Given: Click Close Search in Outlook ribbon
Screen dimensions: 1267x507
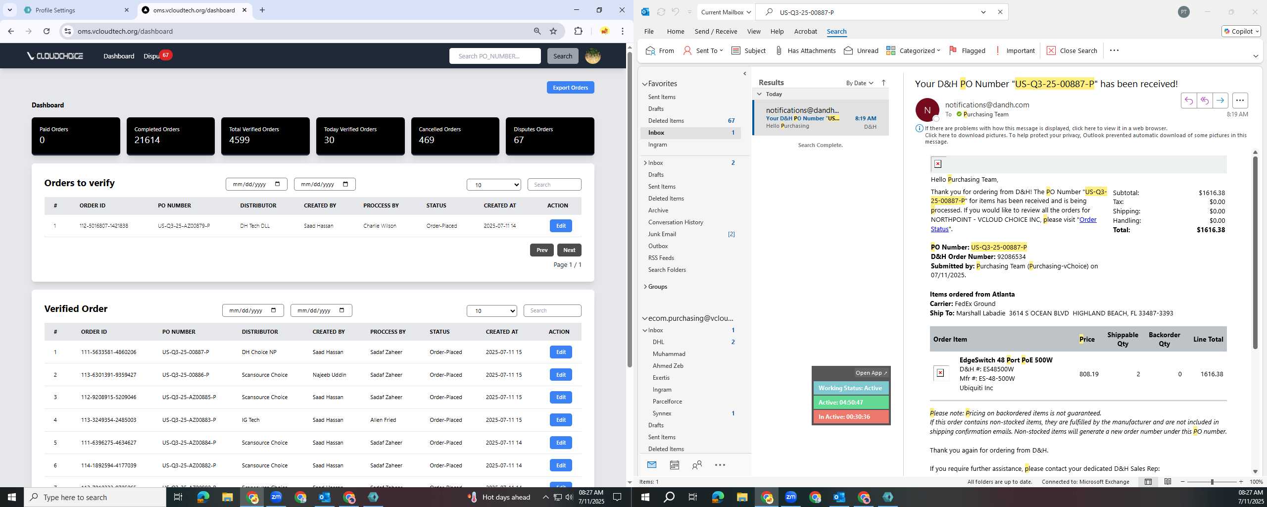Looking at the screenshot, I should tap(1072, 51).
